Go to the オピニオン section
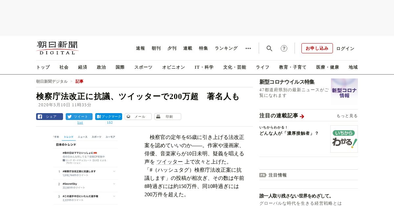Screen dimensions: 394x206 173,67
